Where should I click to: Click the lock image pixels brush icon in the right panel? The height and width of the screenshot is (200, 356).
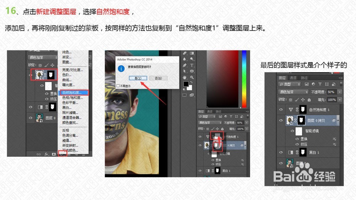pos(297,100)
